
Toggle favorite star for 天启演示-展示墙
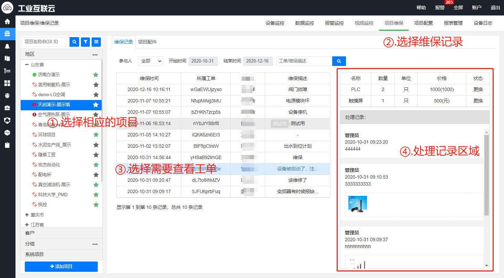[96, 104]
